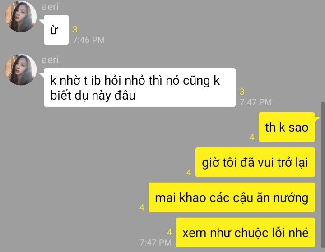This screenshot has height=252, width=325.
Task: Click unread count 4 beside "mai khao các cậu"
Action: coord(142,207)
